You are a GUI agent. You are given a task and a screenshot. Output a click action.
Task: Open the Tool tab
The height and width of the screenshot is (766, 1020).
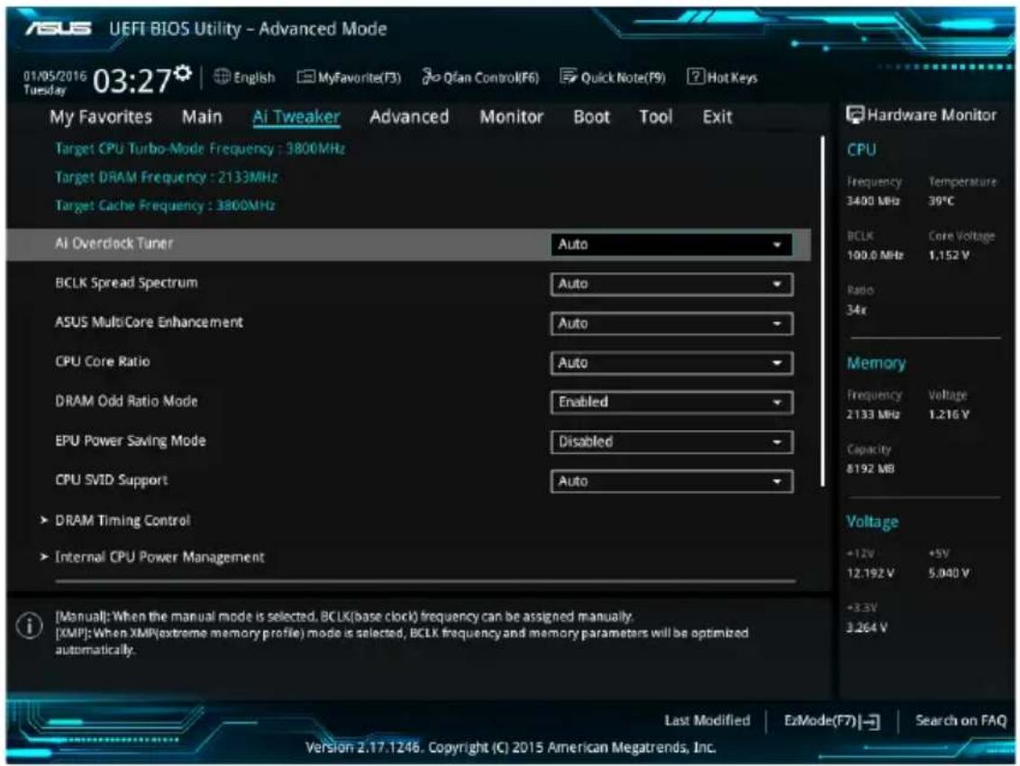[x=655, y=117]
